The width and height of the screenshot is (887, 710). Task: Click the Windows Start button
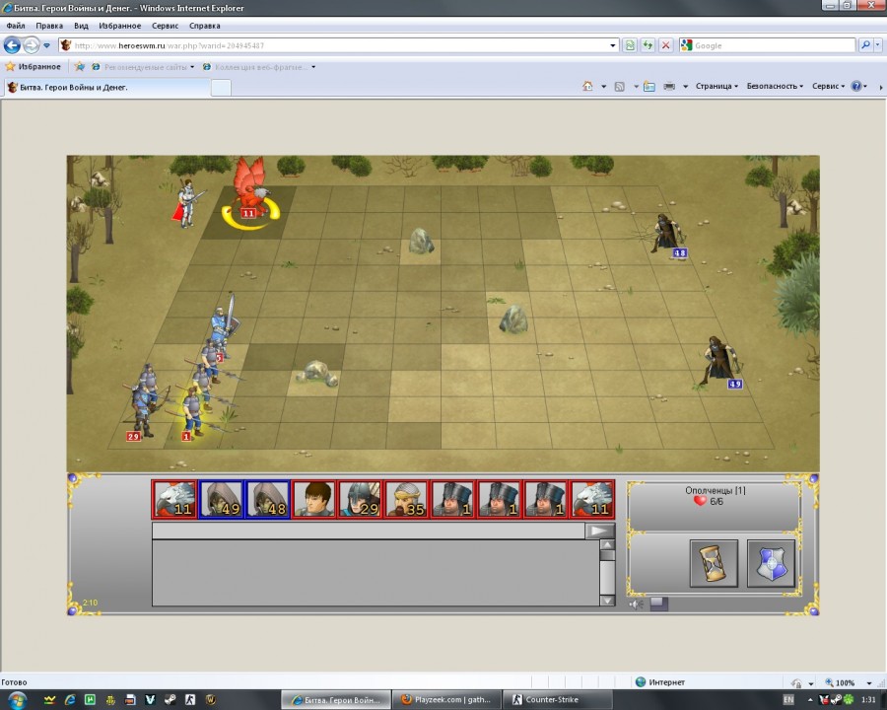pos(17,700)
